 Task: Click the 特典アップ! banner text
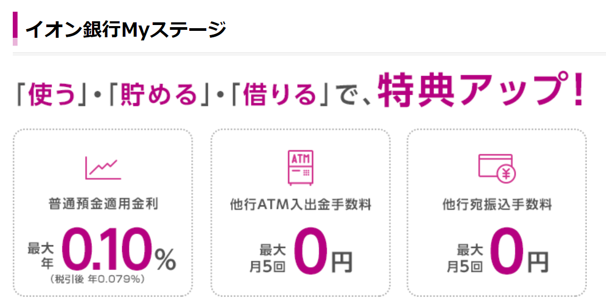481,90
